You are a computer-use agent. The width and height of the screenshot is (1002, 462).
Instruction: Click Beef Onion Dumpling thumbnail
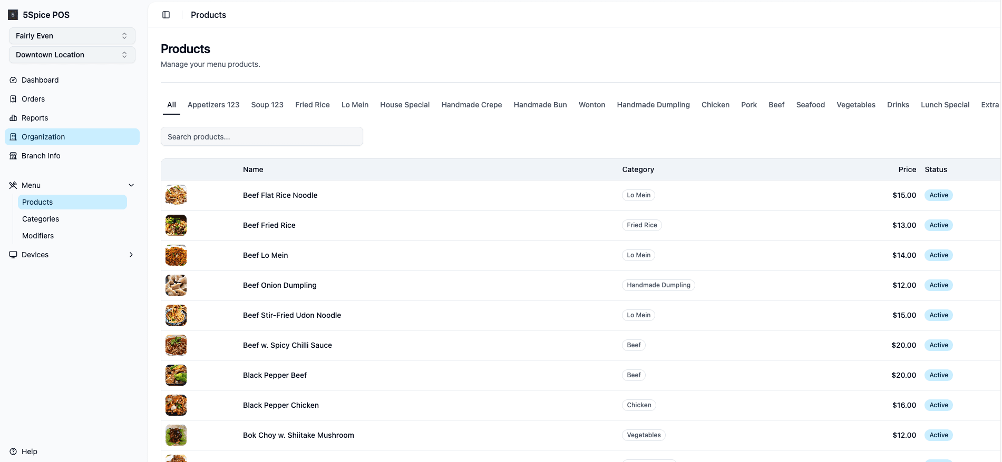(x=176, y=285)
